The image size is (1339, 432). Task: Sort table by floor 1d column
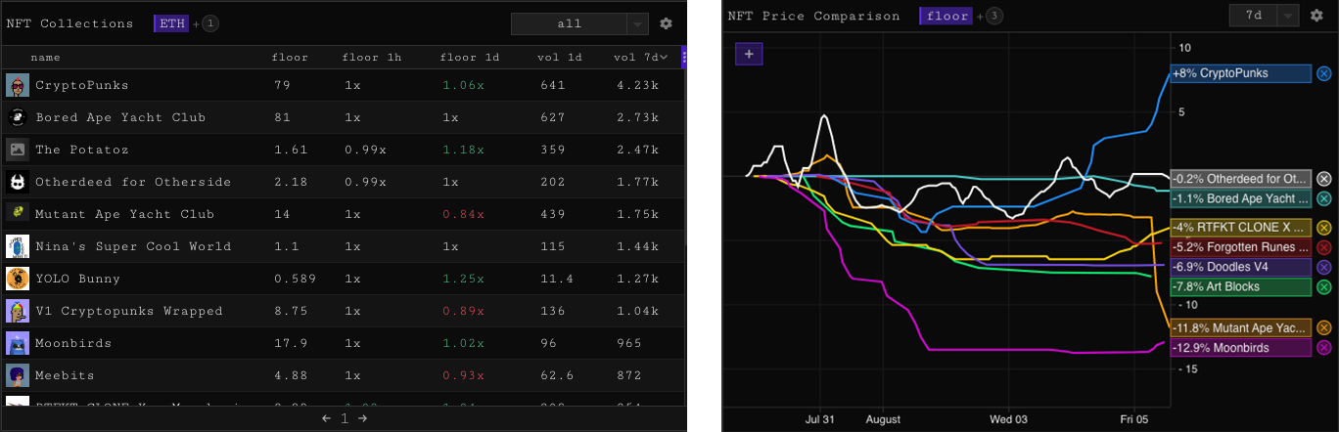470,58
